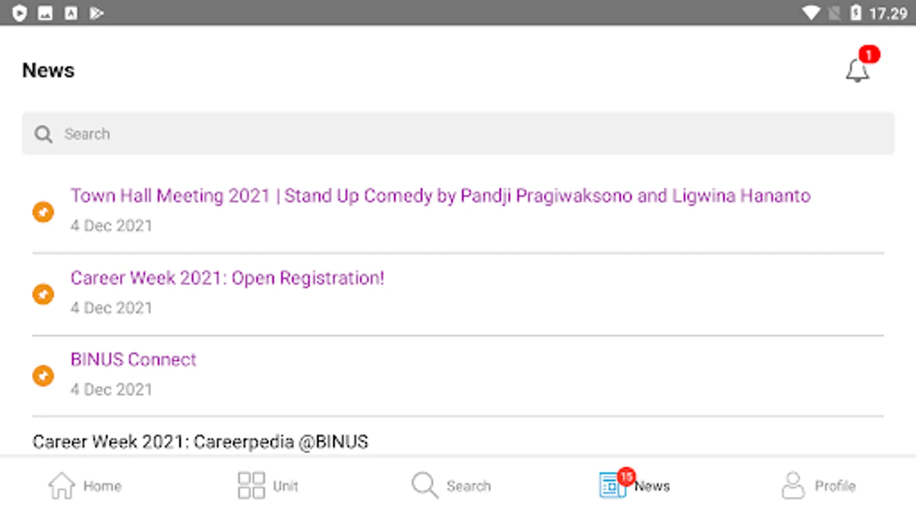Screen dimensions: 916x515
Task: Click orange marker beside Town Hall Meeting
Action: coord(43,212)
